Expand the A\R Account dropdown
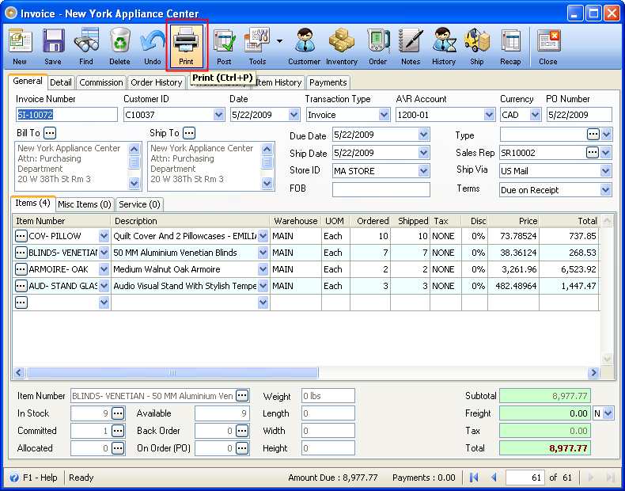625x491 pixels. pos(490,115)
